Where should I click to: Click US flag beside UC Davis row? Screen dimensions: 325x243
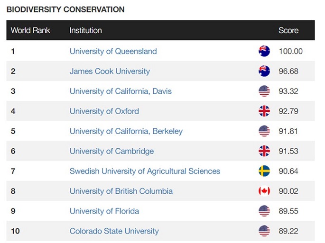tap(264, 91)
